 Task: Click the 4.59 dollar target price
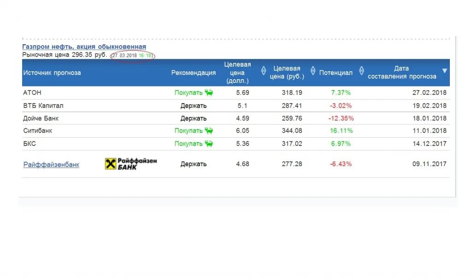(x=242, y=118)
